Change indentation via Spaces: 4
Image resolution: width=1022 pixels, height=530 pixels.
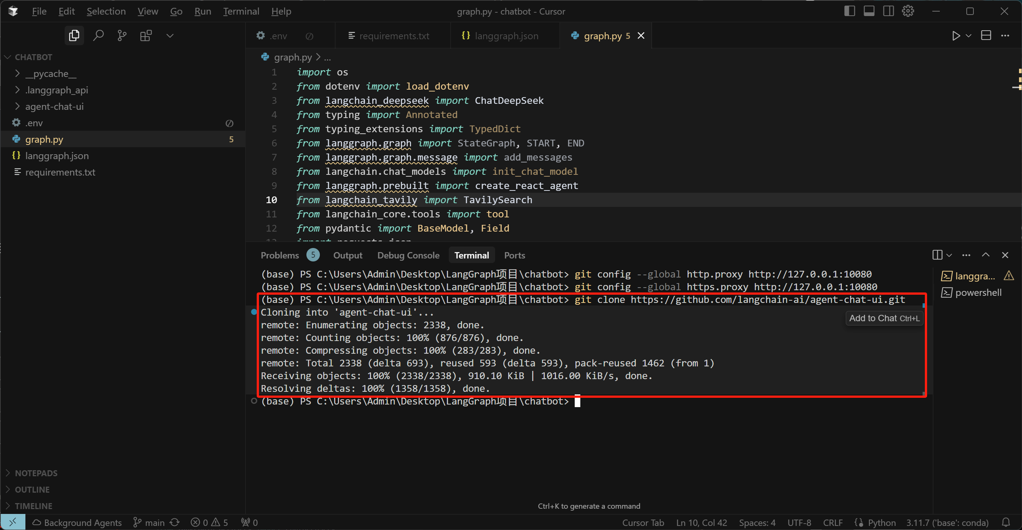(757, 523)
